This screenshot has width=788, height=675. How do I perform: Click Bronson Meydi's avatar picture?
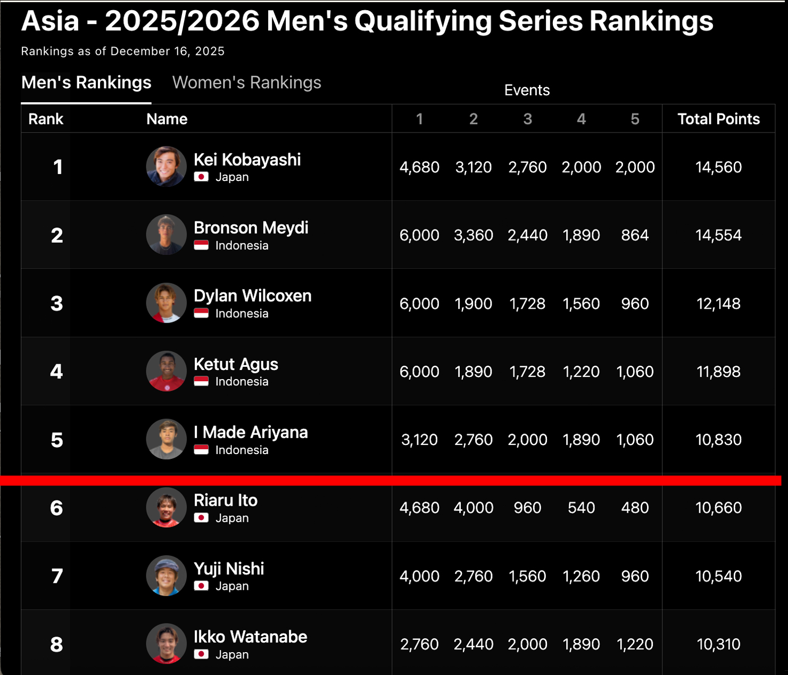pyautogui.click(x=166, y=235)
